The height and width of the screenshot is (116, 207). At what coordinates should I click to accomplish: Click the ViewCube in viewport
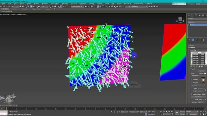click(x=180, y=20)
